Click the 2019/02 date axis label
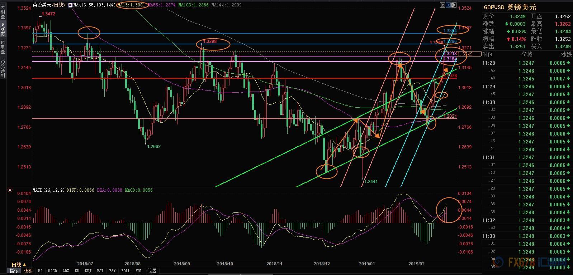 (x=417, y=264)
